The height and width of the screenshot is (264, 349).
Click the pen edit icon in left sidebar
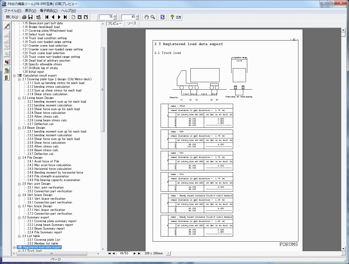point(7,26)
